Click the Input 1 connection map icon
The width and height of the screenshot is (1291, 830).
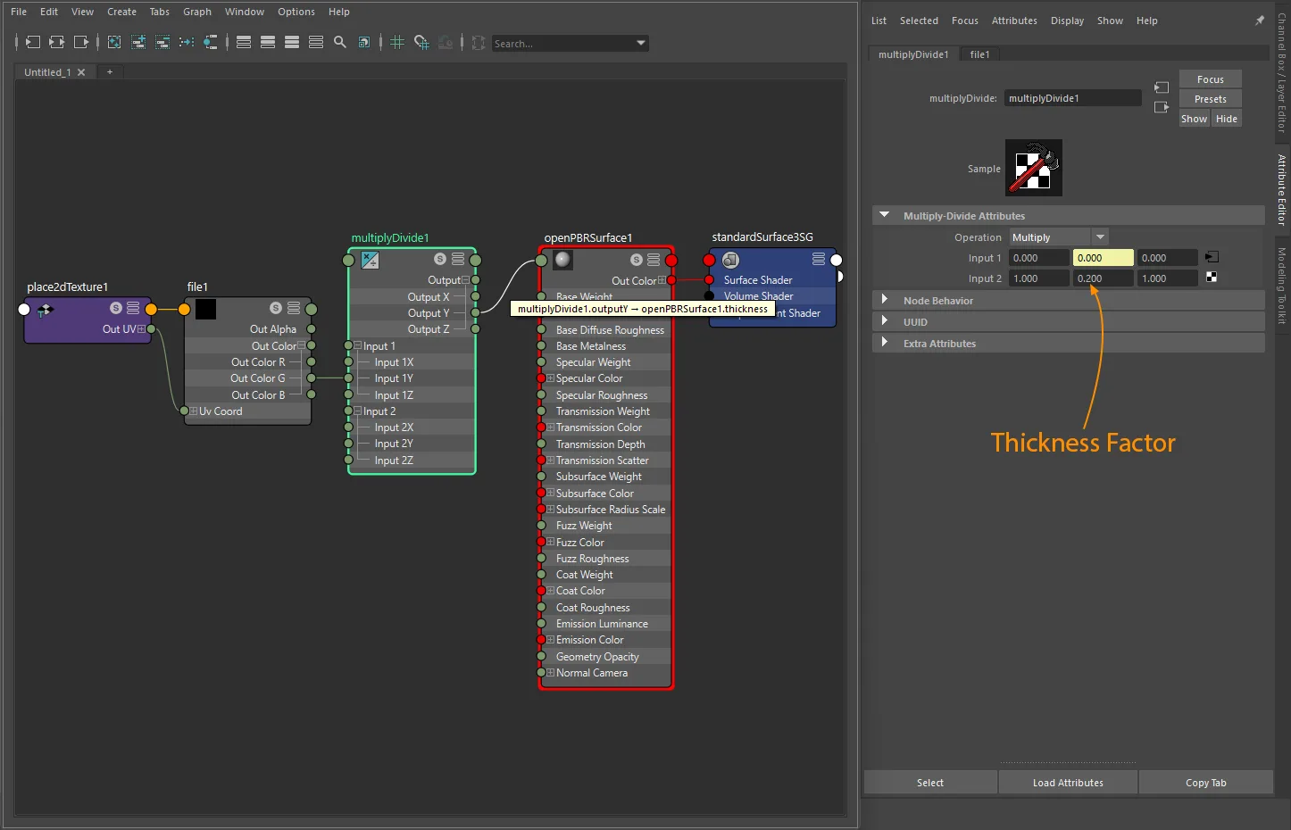point(1212,257)
